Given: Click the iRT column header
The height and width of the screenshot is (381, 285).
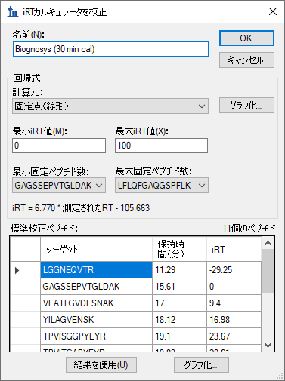Looking at the screenshot, I should 234,250.
